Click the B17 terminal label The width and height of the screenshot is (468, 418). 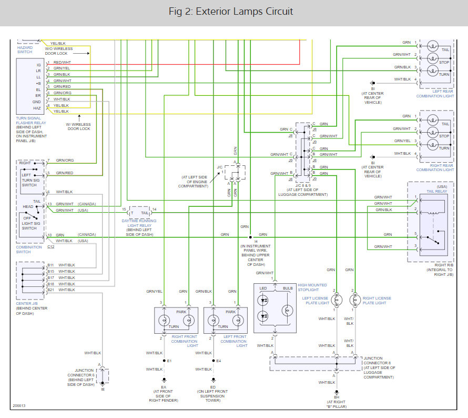click(x=50, y=277)
